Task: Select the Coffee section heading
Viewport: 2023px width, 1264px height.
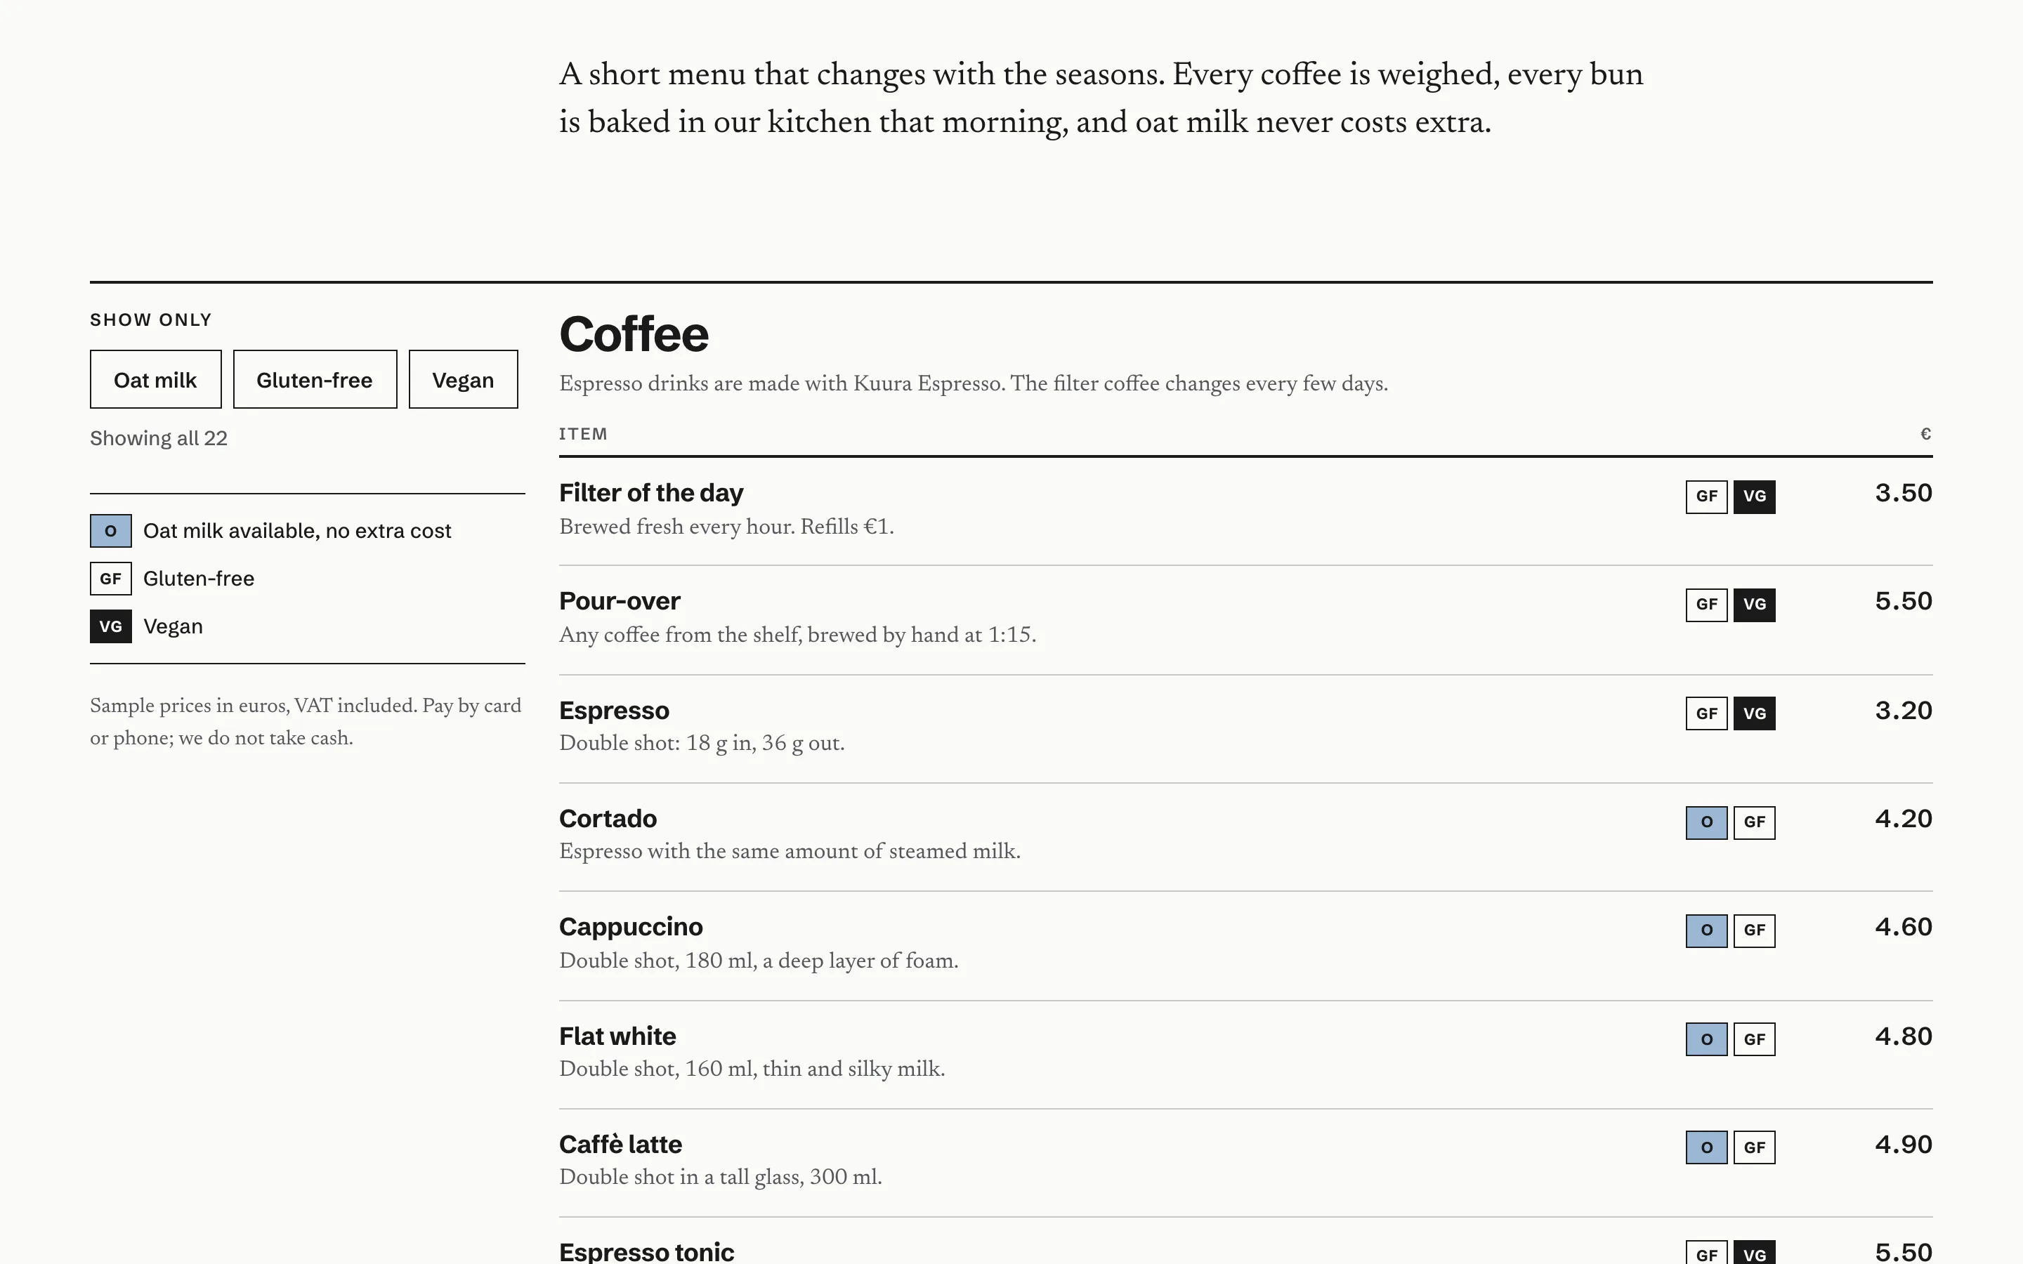Action: [634, 334]
